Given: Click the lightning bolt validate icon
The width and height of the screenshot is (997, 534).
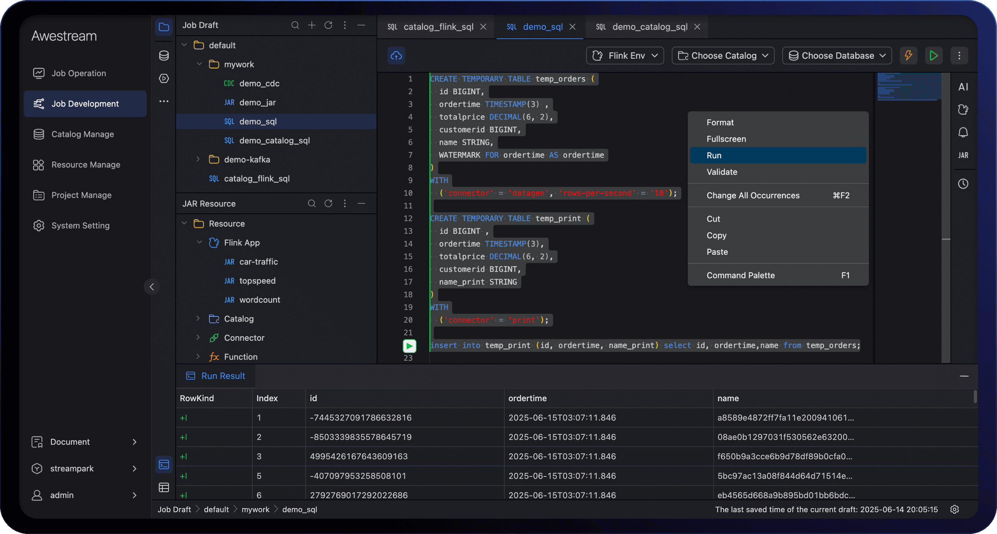Looking at the screenshot, I should tap(908, 56).
